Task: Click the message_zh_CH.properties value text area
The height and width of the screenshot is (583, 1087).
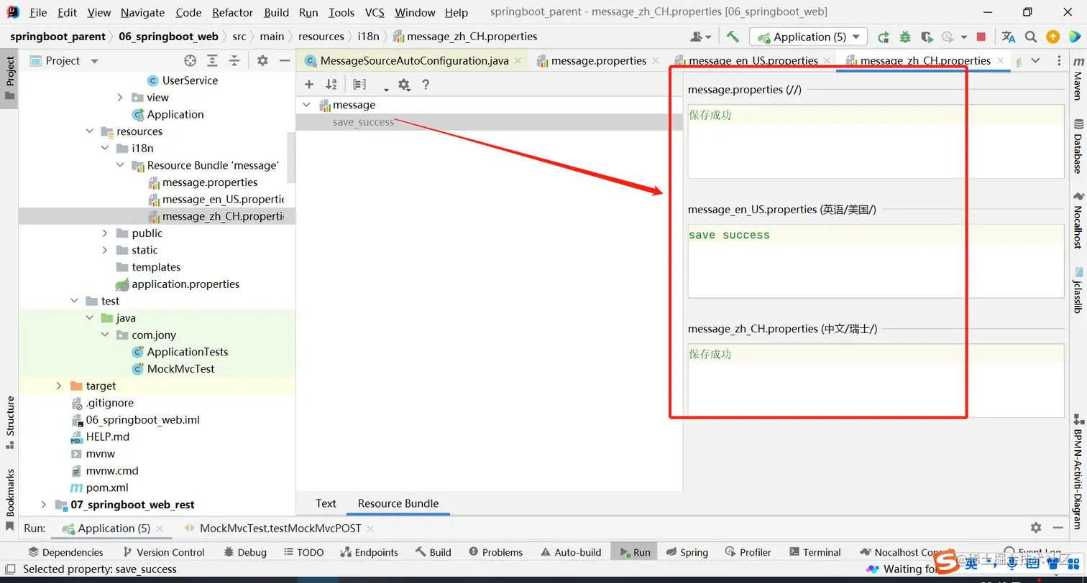Action: pos(876,381)
